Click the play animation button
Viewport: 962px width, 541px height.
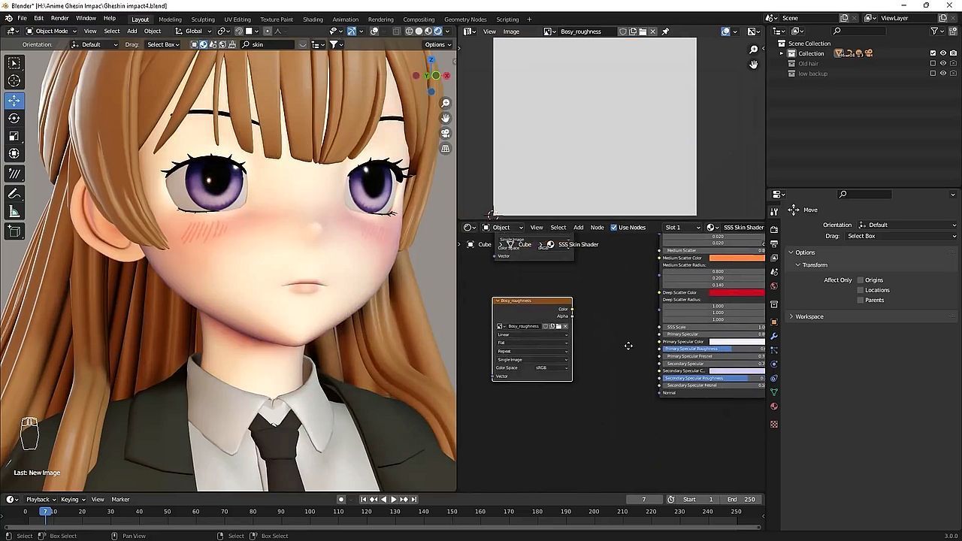(393, 500)
